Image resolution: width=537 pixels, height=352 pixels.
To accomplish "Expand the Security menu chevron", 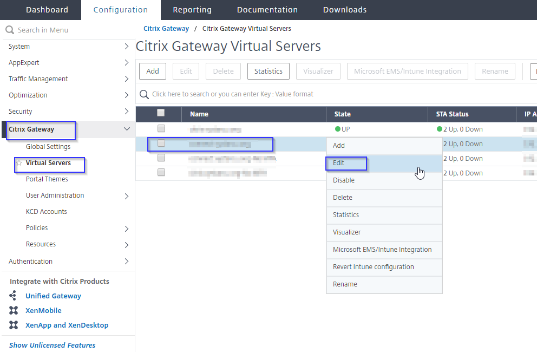I will pyautogui.click(x=126, y=112).
